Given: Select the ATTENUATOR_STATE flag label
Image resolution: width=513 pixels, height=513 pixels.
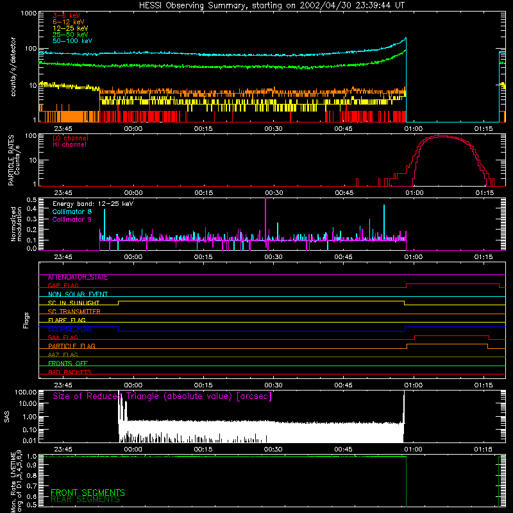Looking at the screenshot, I should tap(78, 278).
